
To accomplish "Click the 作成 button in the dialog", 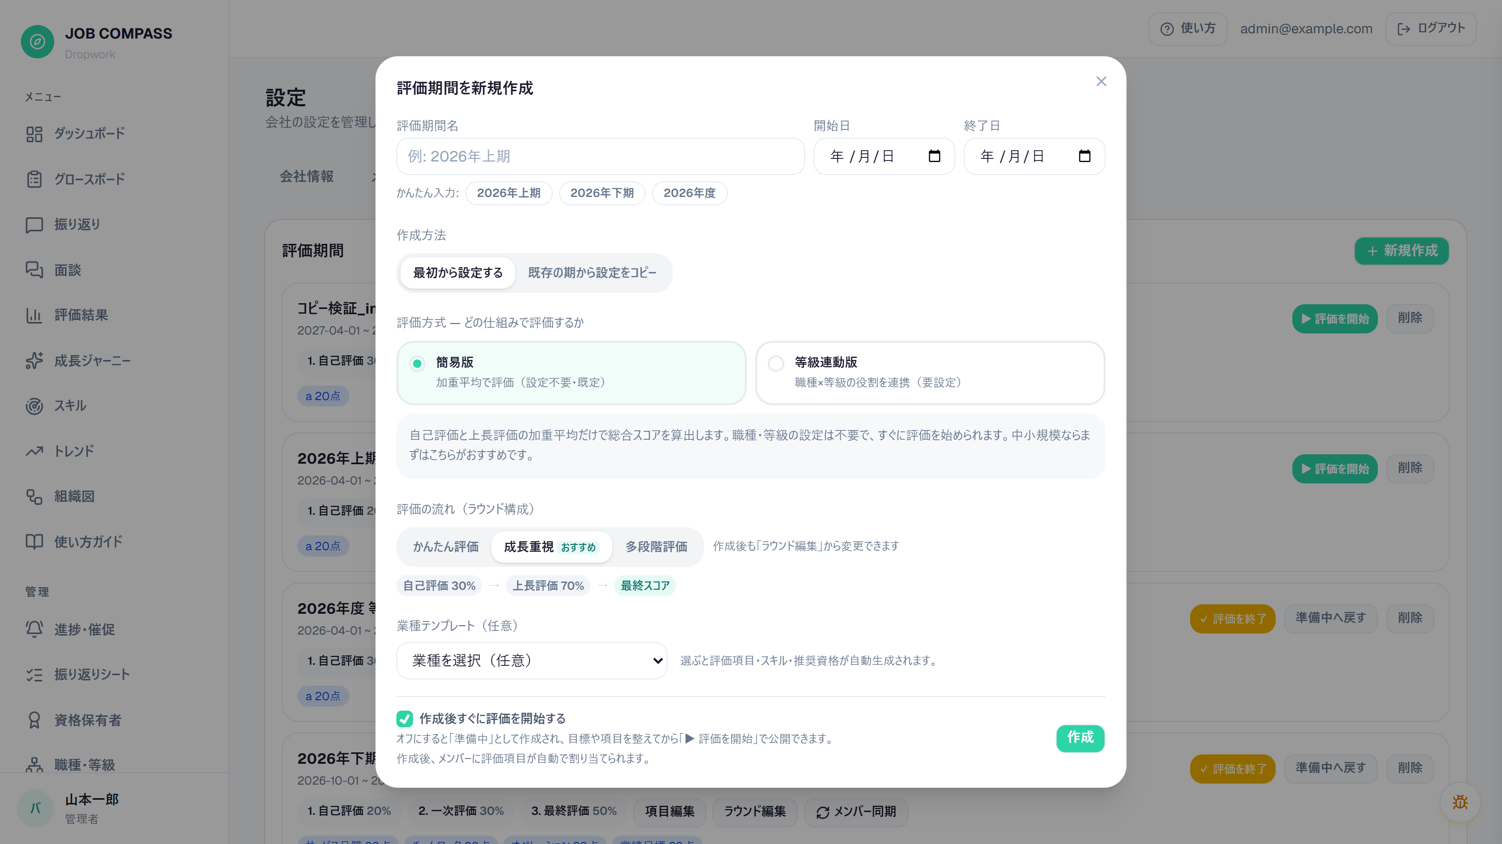I will 1080,738.
